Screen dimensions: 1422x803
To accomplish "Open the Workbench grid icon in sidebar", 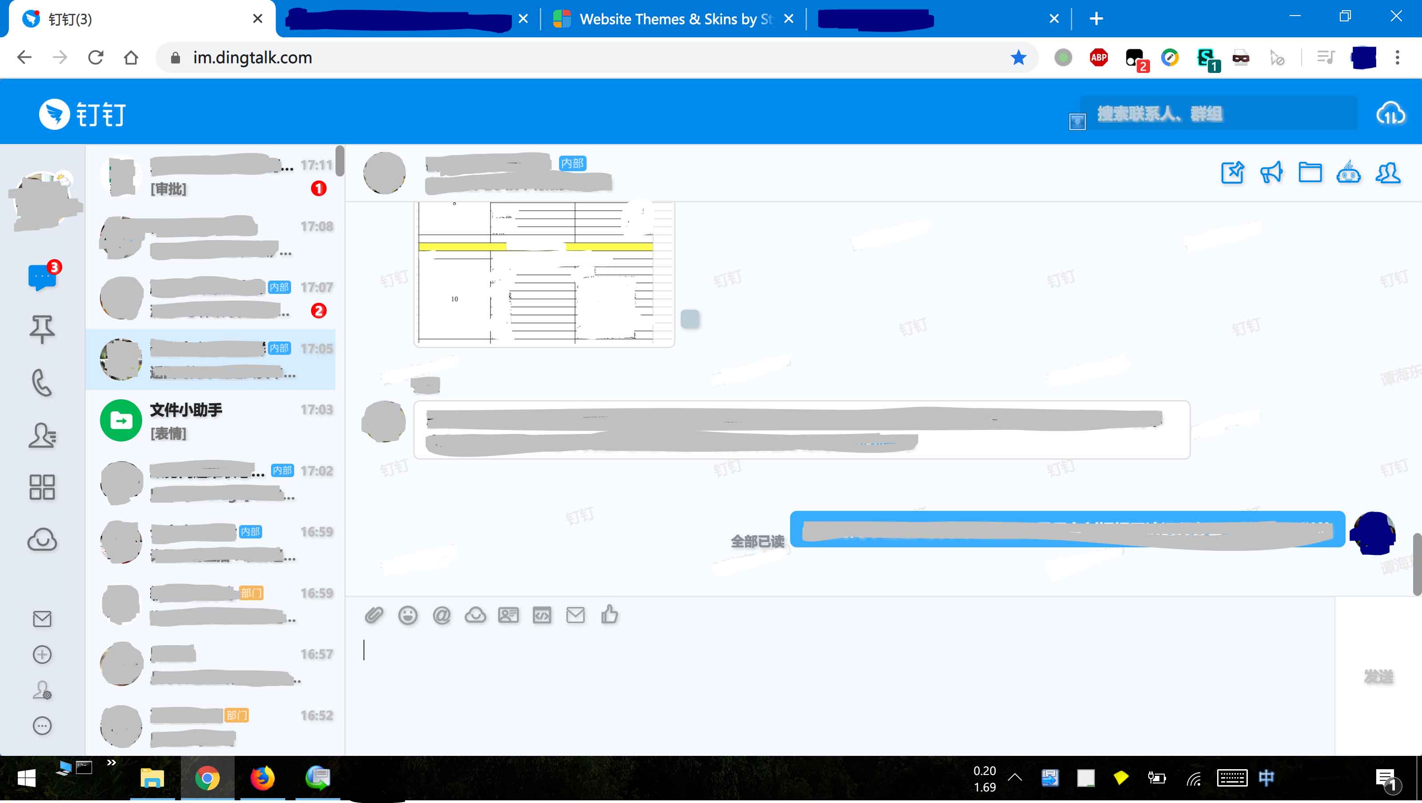I will point(42,486).
